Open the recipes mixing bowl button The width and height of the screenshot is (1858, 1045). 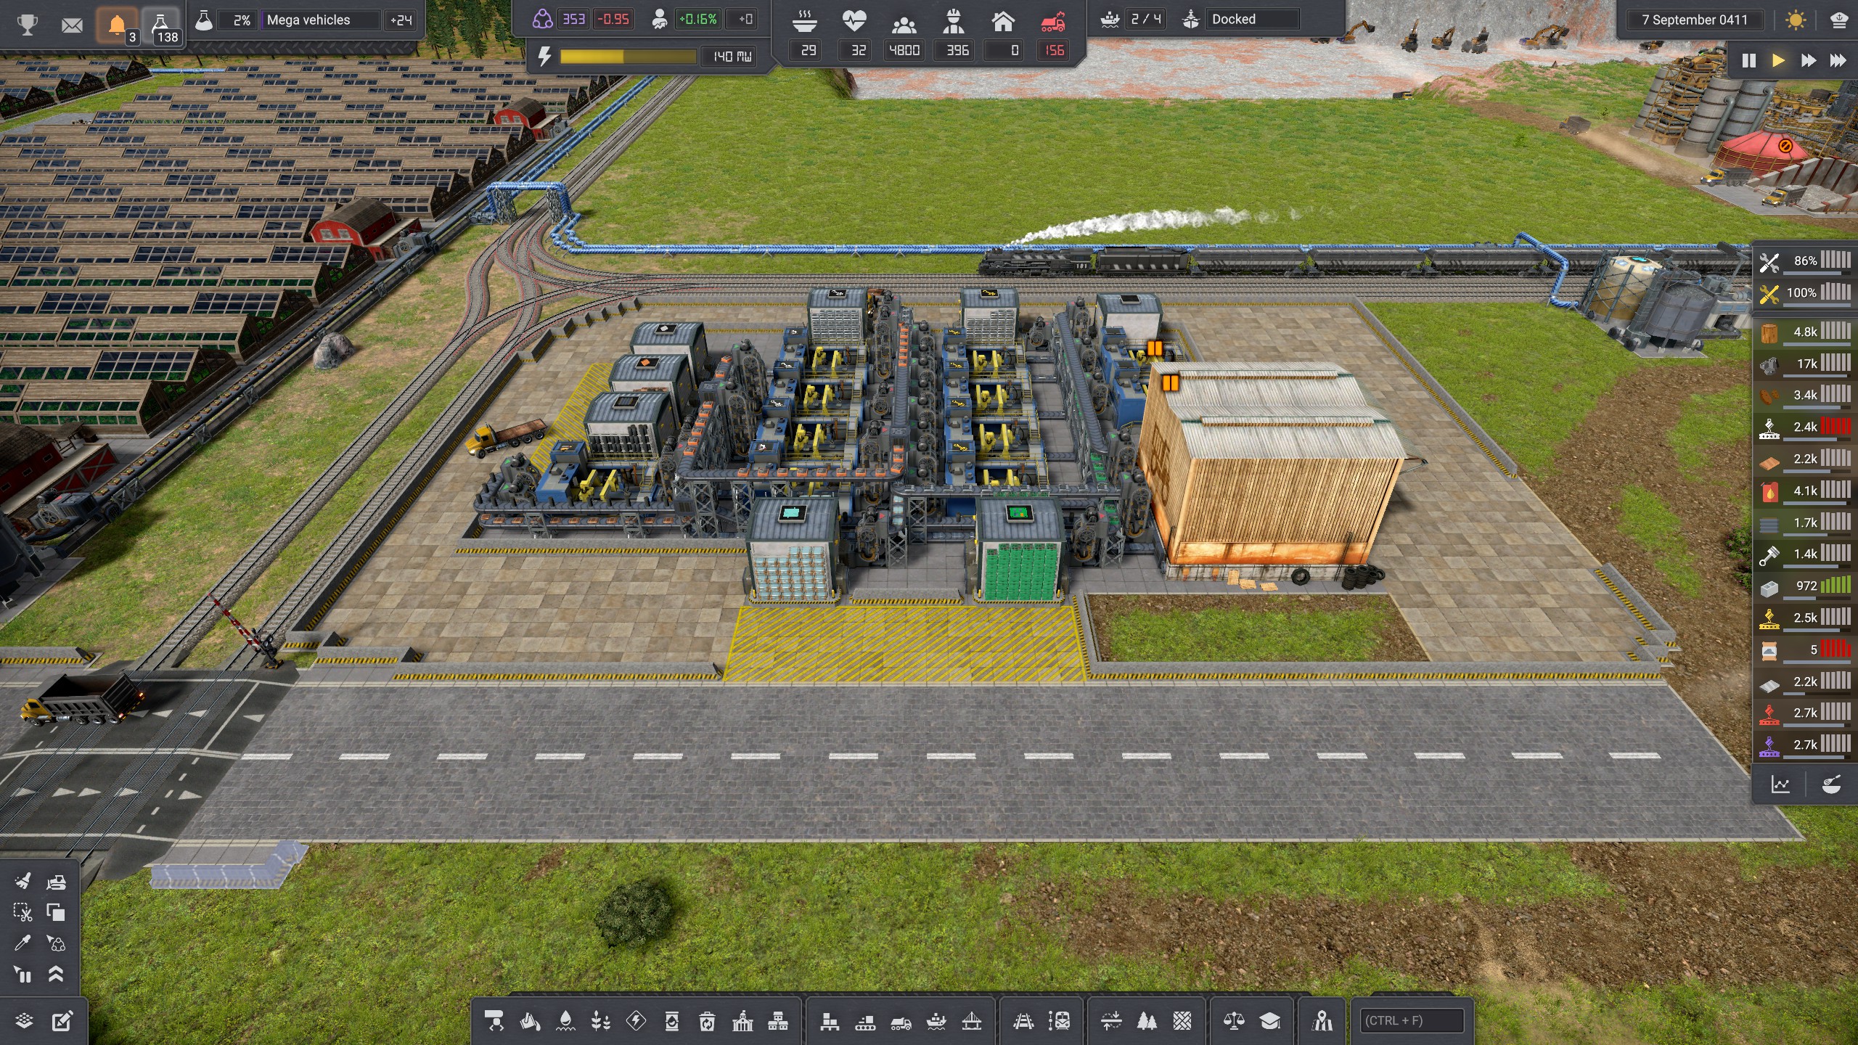[1830, 784]
